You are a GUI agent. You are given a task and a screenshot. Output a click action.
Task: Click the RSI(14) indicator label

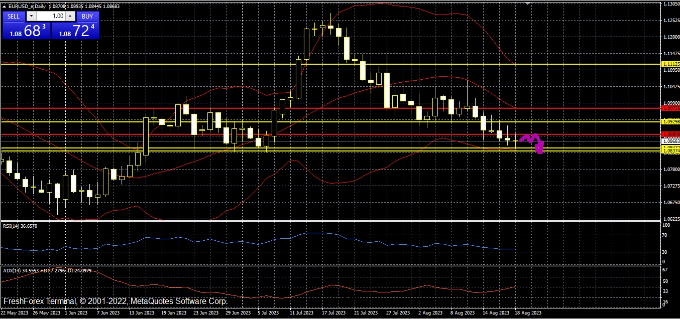(x=20, y=226)
